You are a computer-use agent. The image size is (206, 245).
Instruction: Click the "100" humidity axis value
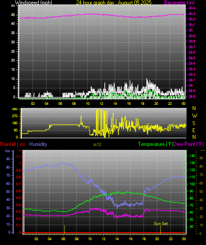[x=8, y=151]
